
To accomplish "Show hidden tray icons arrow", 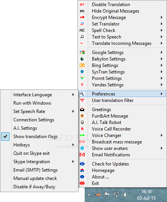I will click(88, 195).
